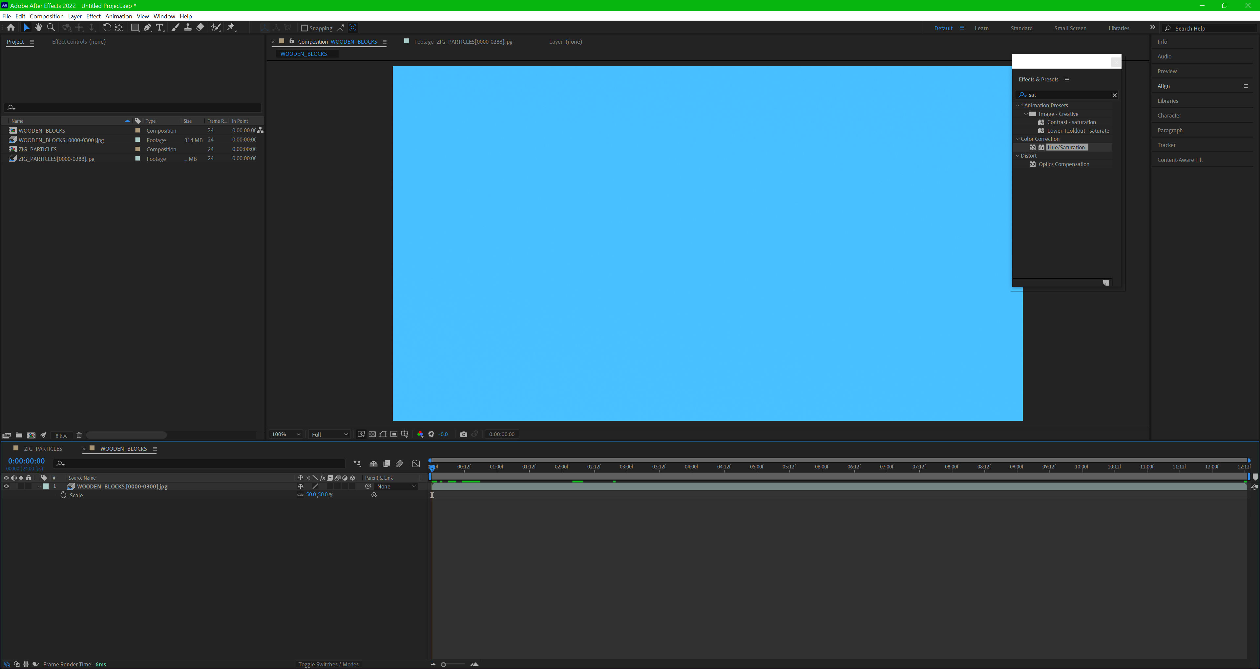
Task: Take snapshot with camera icon
Action: 463,434
